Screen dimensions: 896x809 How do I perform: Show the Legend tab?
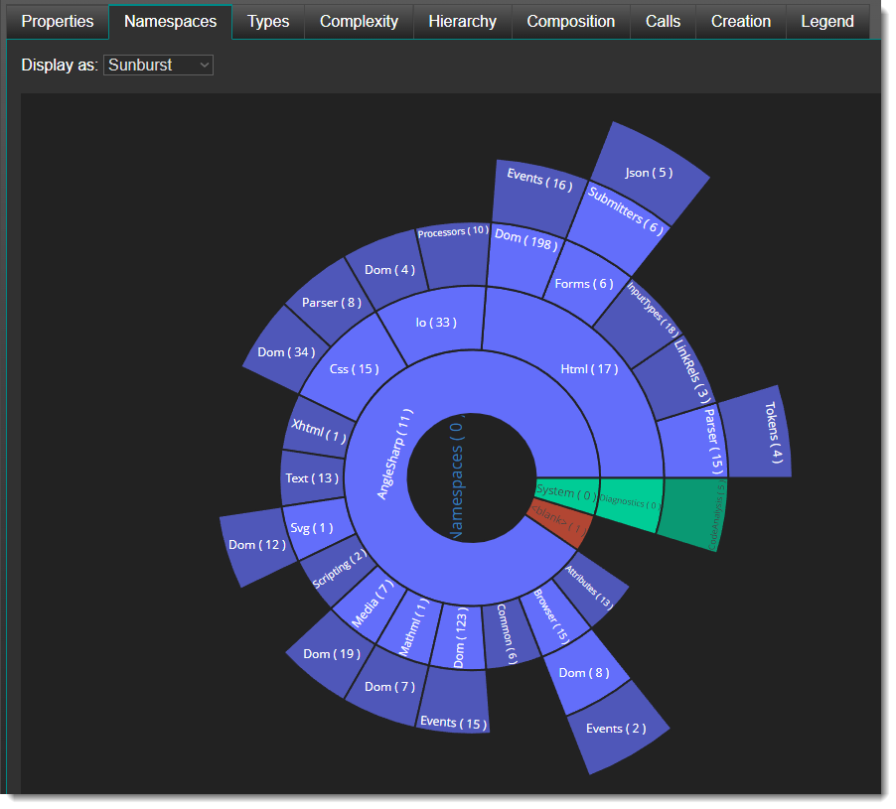826,22
